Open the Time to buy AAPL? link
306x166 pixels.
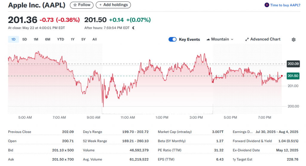[x=285, y=5]
